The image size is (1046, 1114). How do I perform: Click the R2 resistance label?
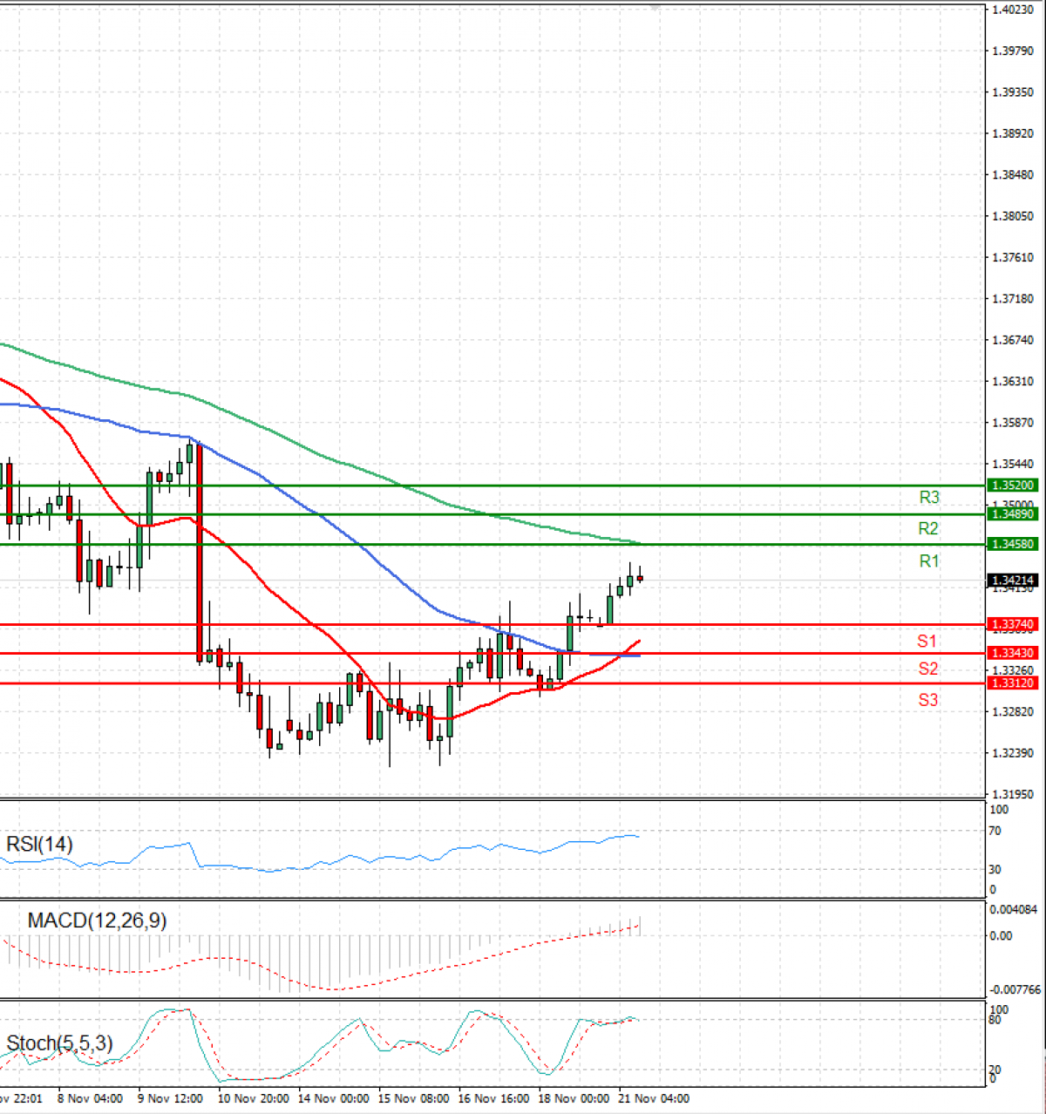coord(927,528)
